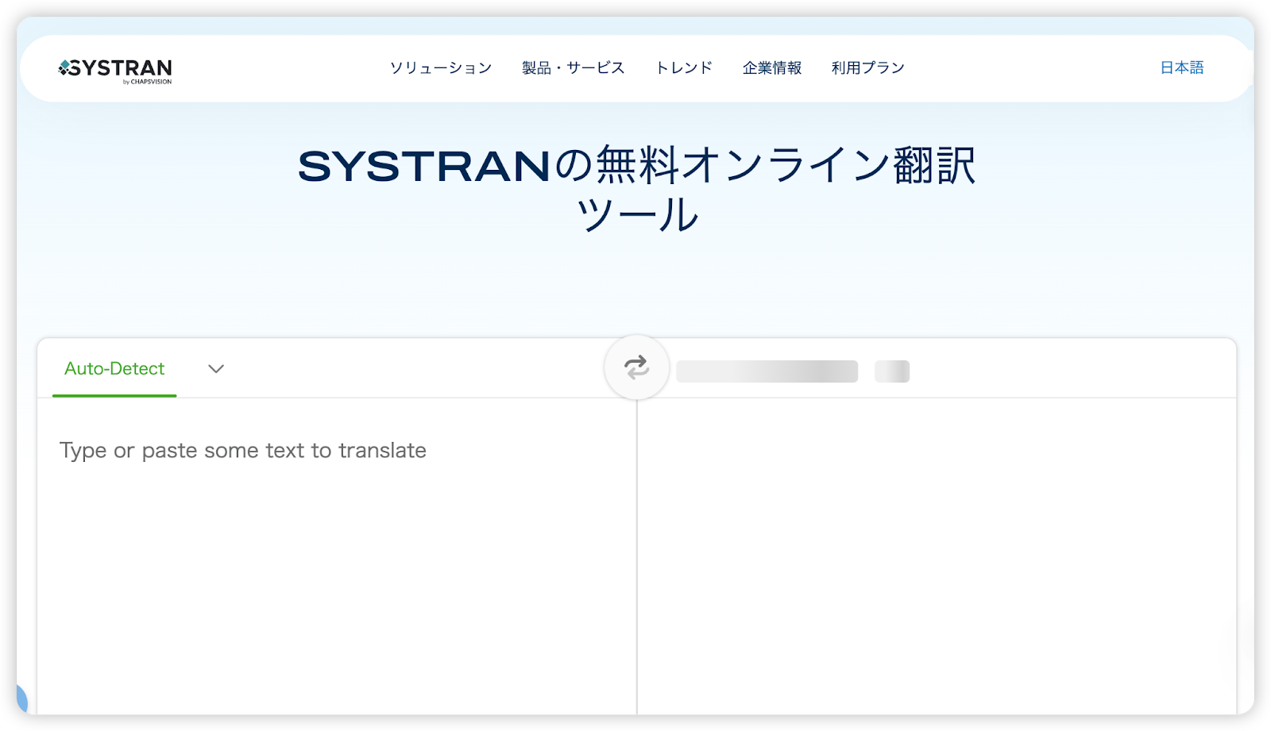Focus the text to translate input area
Viewport: 1271px width, 731px height.
337,556
